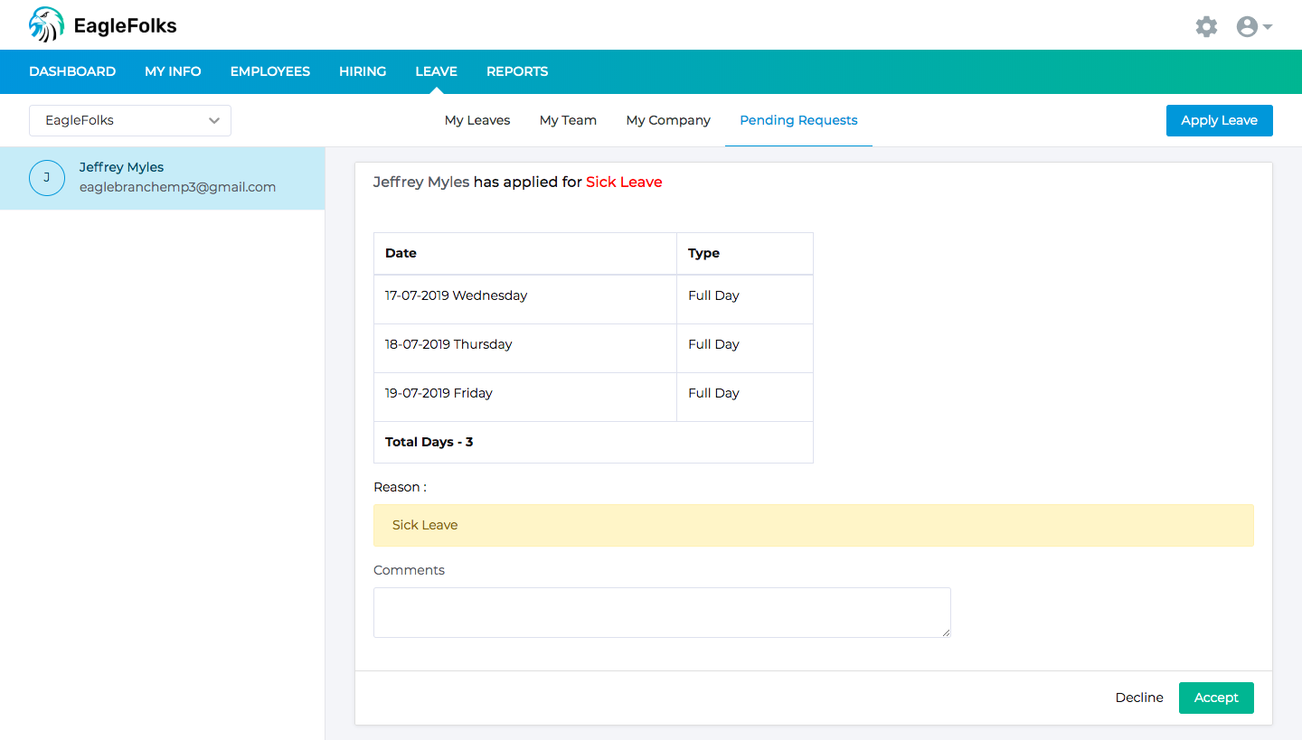Click the Reason label
The width and height of the screenshot is (1302, 740).
pyautogui.click(x=400, y=487)
